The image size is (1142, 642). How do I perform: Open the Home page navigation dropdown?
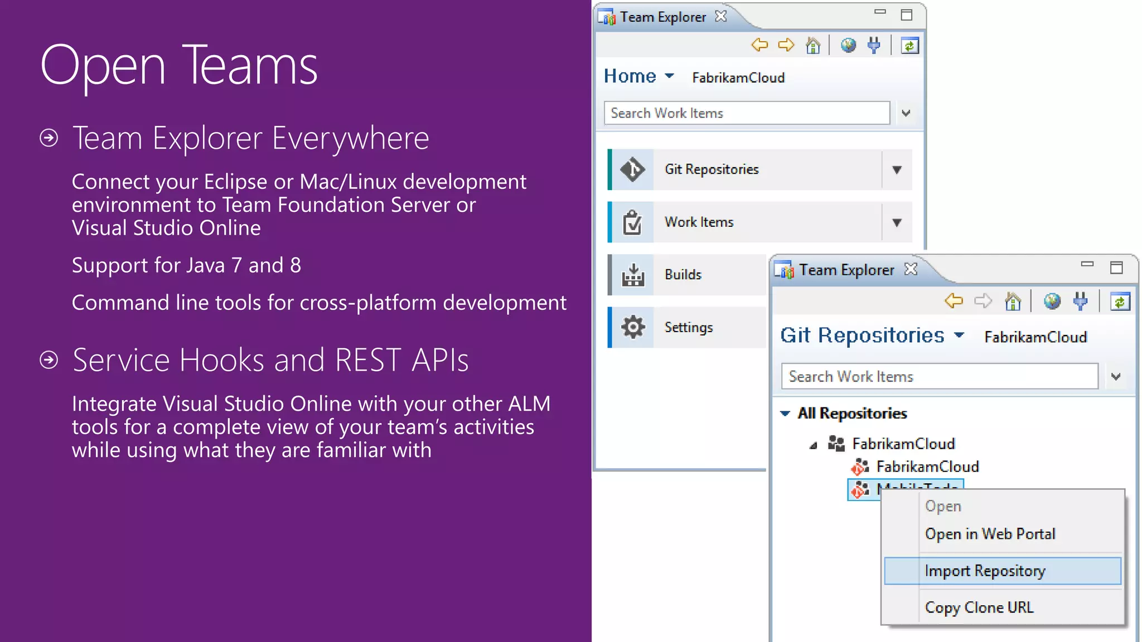click(670, 76)
